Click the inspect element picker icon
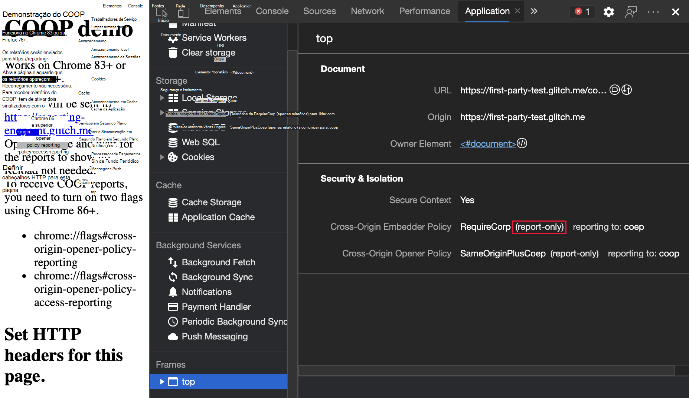Viewport: 689px width, 398px height. 161,12
